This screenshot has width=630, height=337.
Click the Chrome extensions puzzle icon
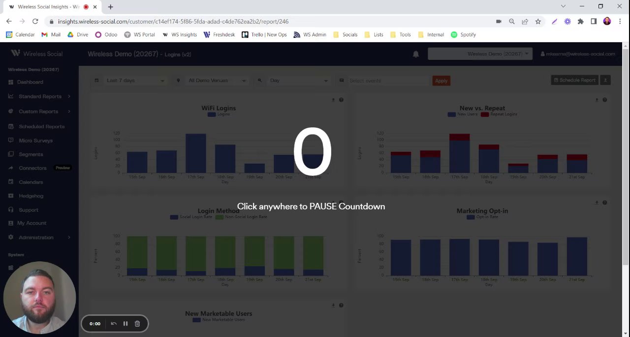(580, 22)
